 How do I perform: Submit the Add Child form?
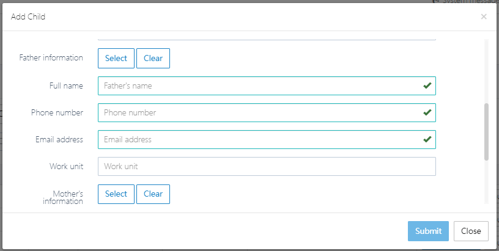click(x=428, y=231)
